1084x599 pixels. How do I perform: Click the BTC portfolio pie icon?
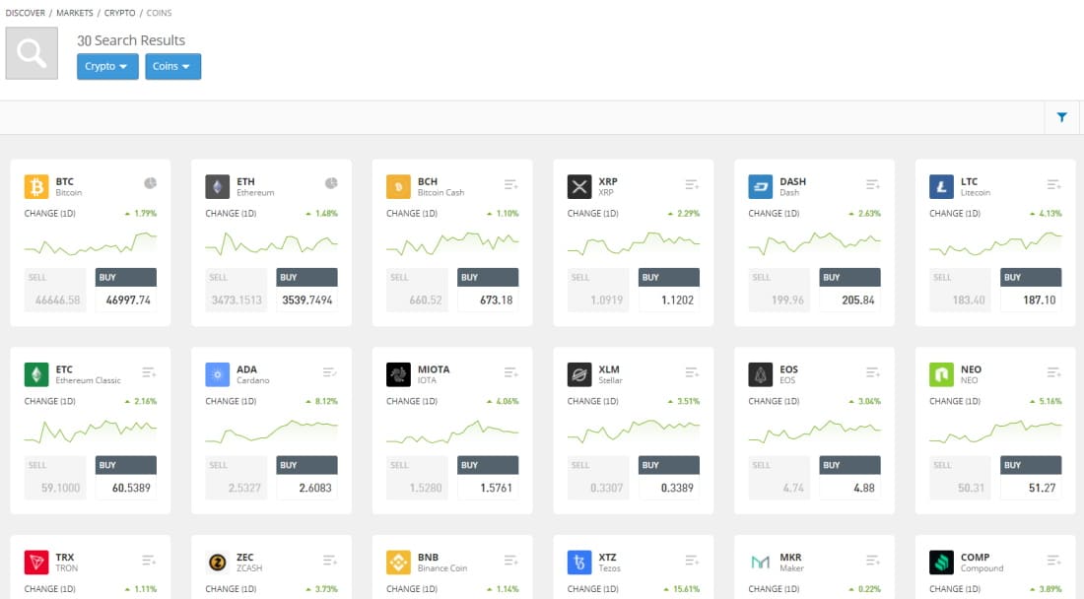(x=150, y=183)
